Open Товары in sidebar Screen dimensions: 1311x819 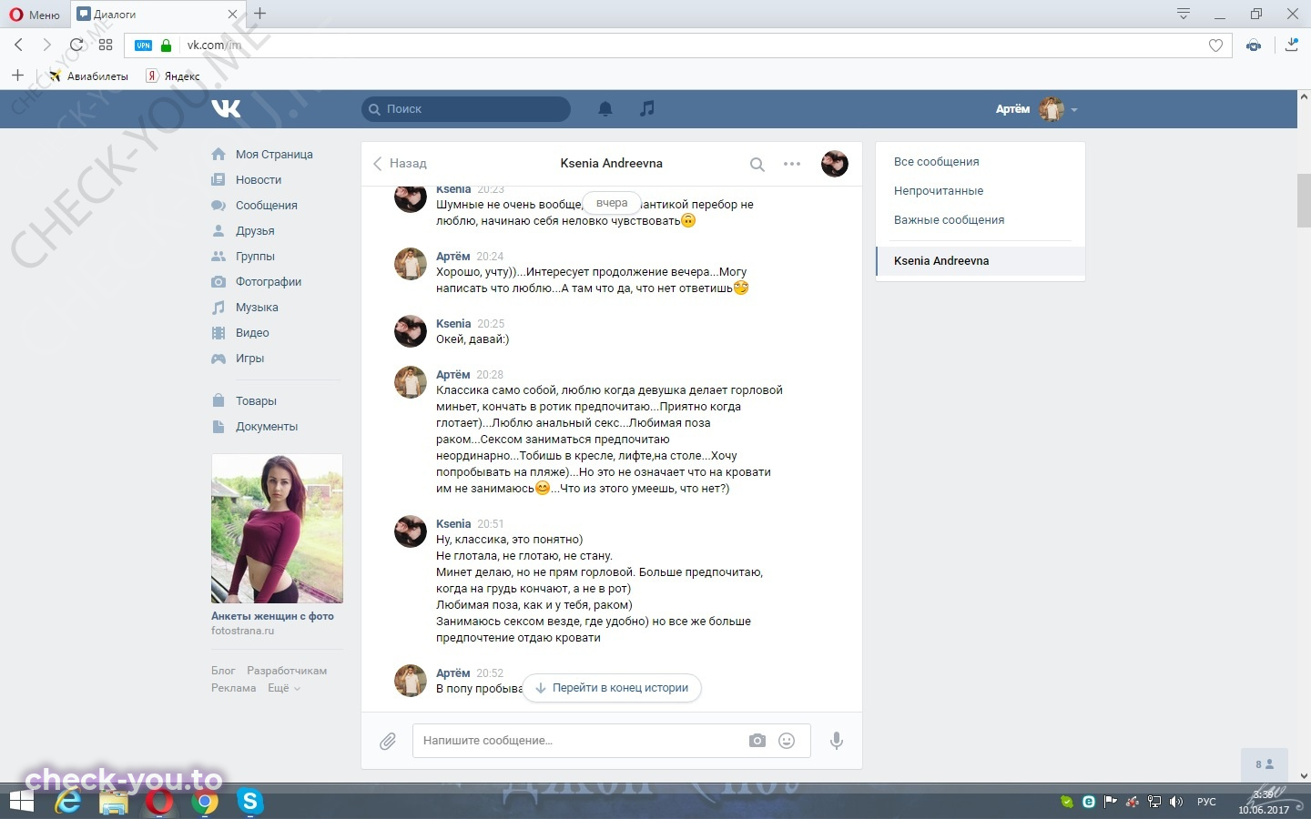pos(256,401)
